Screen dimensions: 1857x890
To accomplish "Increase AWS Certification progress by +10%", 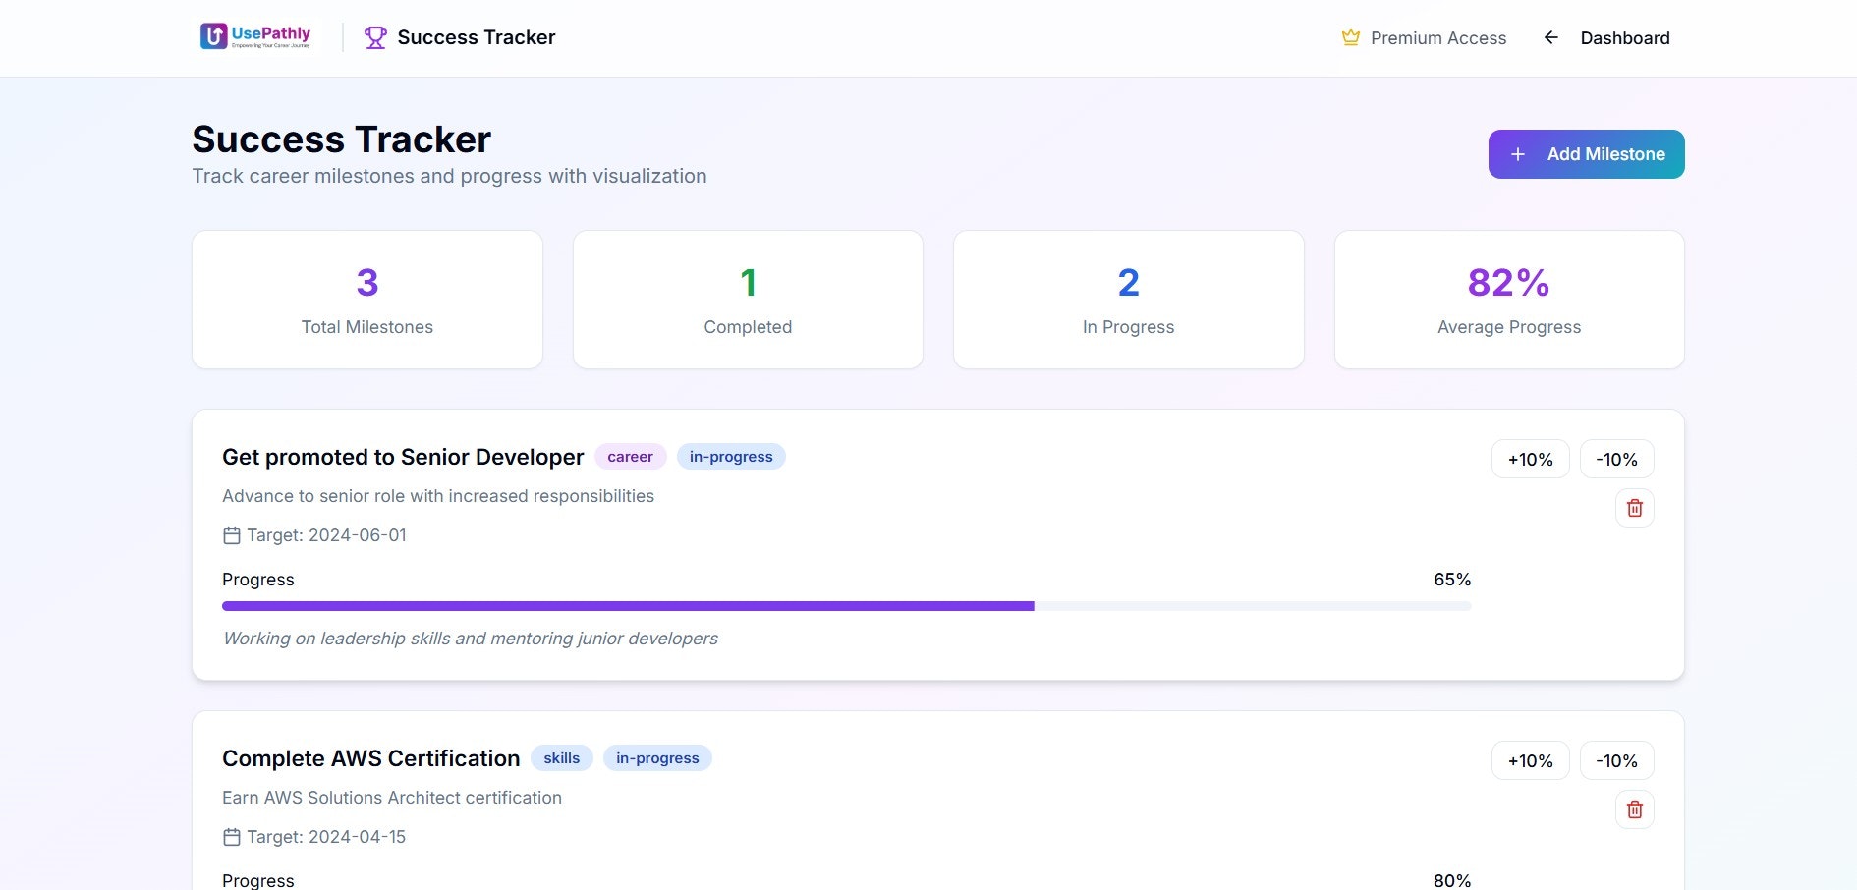I will coord(1531,760).
